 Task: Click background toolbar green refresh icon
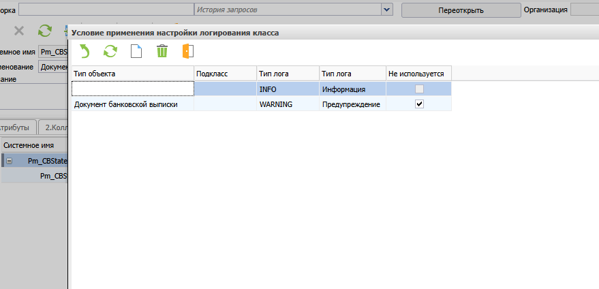pos(45,30)
